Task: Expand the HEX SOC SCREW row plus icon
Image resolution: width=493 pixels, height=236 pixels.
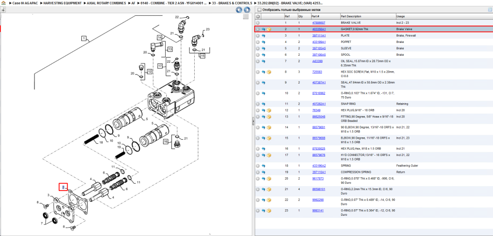Action: tap(258, 72)
